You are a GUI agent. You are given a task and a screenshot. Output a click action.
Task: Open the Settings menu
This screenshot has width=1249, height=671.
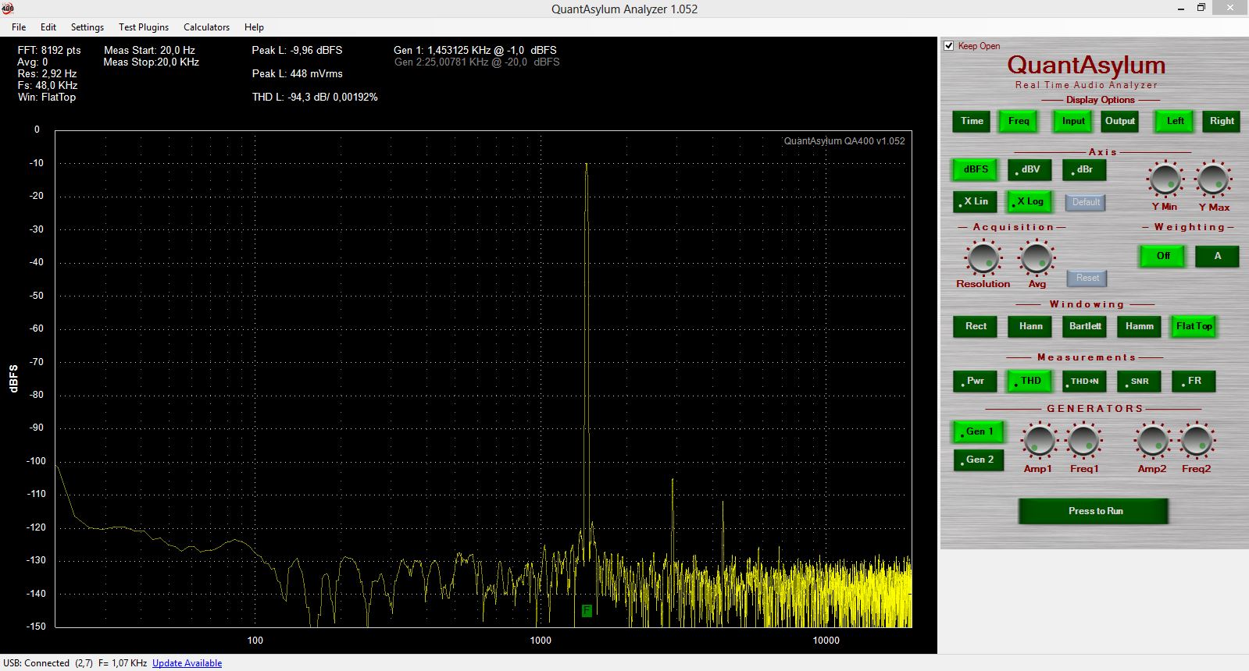click(87, 27)
